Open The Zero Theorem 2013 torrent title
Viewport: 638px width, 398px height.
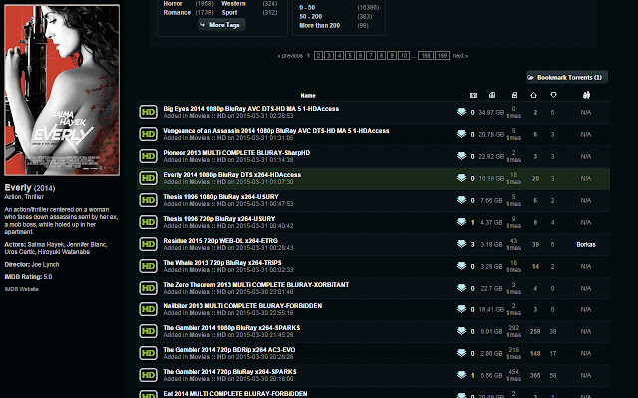click(256, 285)
